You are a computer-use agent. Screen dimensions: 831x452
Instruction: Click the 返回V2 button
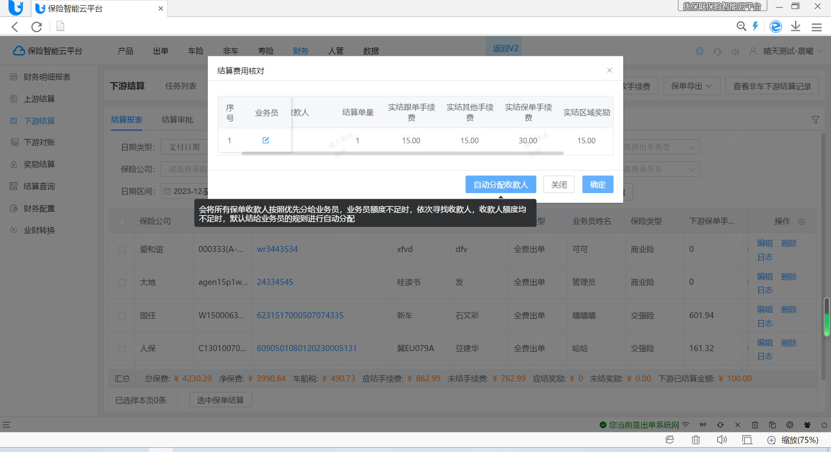coord(504,47)
